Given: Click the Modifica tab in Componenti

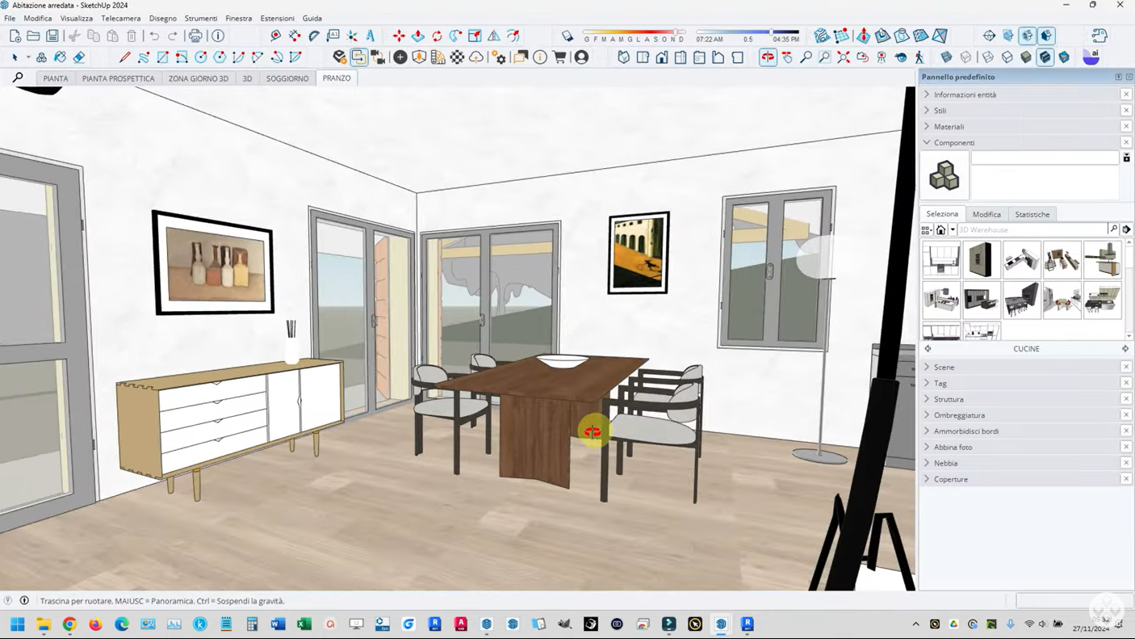Looking at the screenshot, I should (986, 214).
